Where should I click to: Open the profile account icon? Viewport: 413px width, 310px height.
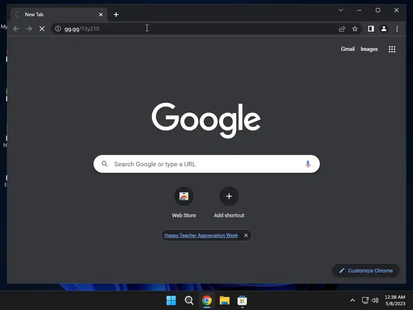pos(384,29)
